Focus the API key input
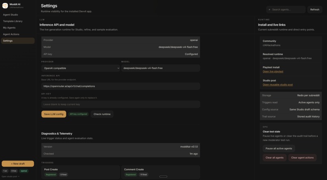Screen dimensions: 327x180 120,104
